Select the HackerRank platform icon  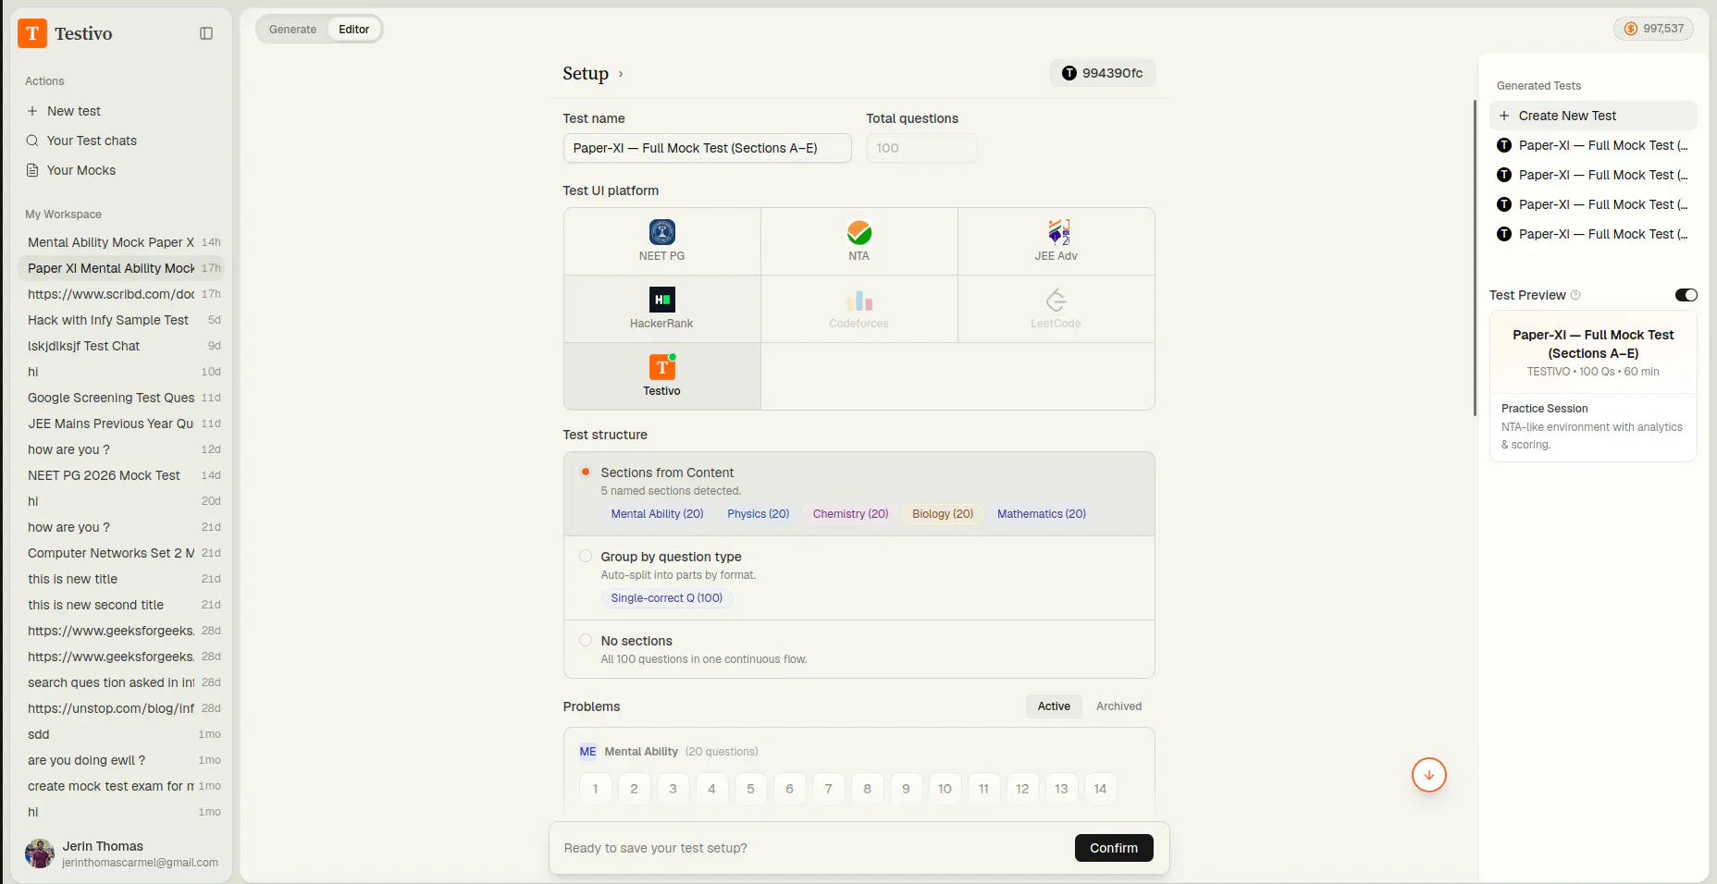pos(662,300)
